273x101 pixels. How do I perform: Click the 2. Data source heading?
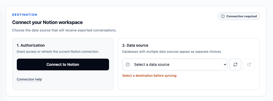135,45
